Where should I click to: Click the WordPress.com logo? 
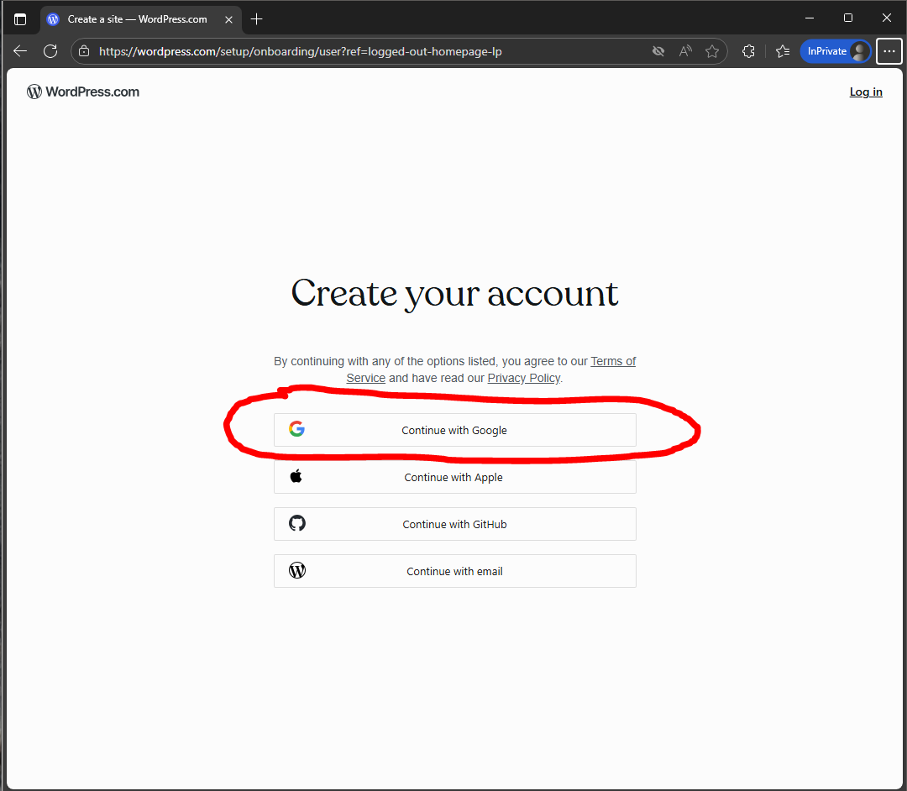[83, 92]
